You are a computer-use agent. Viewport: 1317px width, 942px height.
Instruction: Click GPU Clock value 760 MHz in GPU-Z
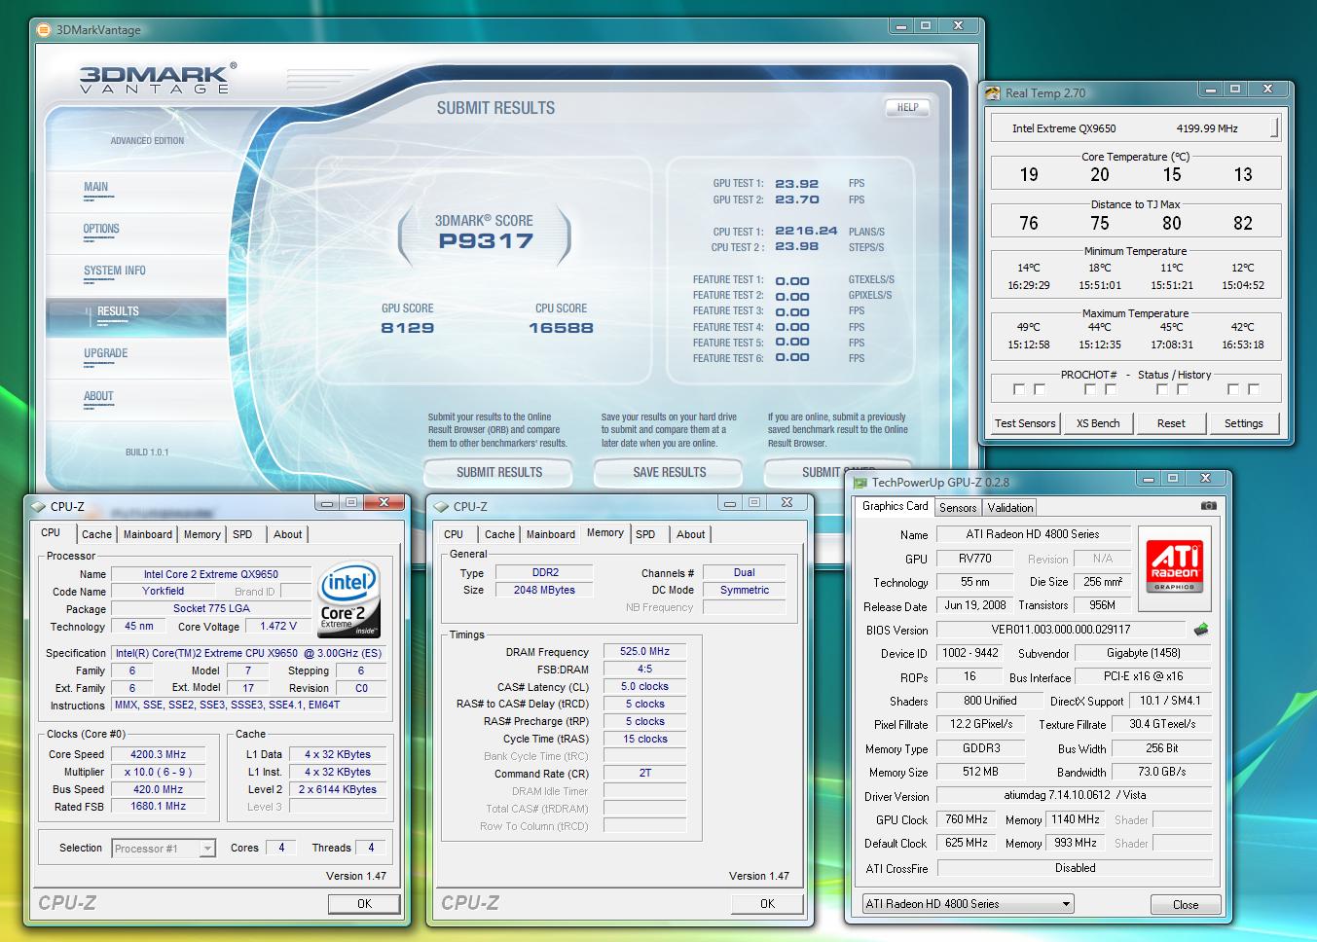coord(967,819)
